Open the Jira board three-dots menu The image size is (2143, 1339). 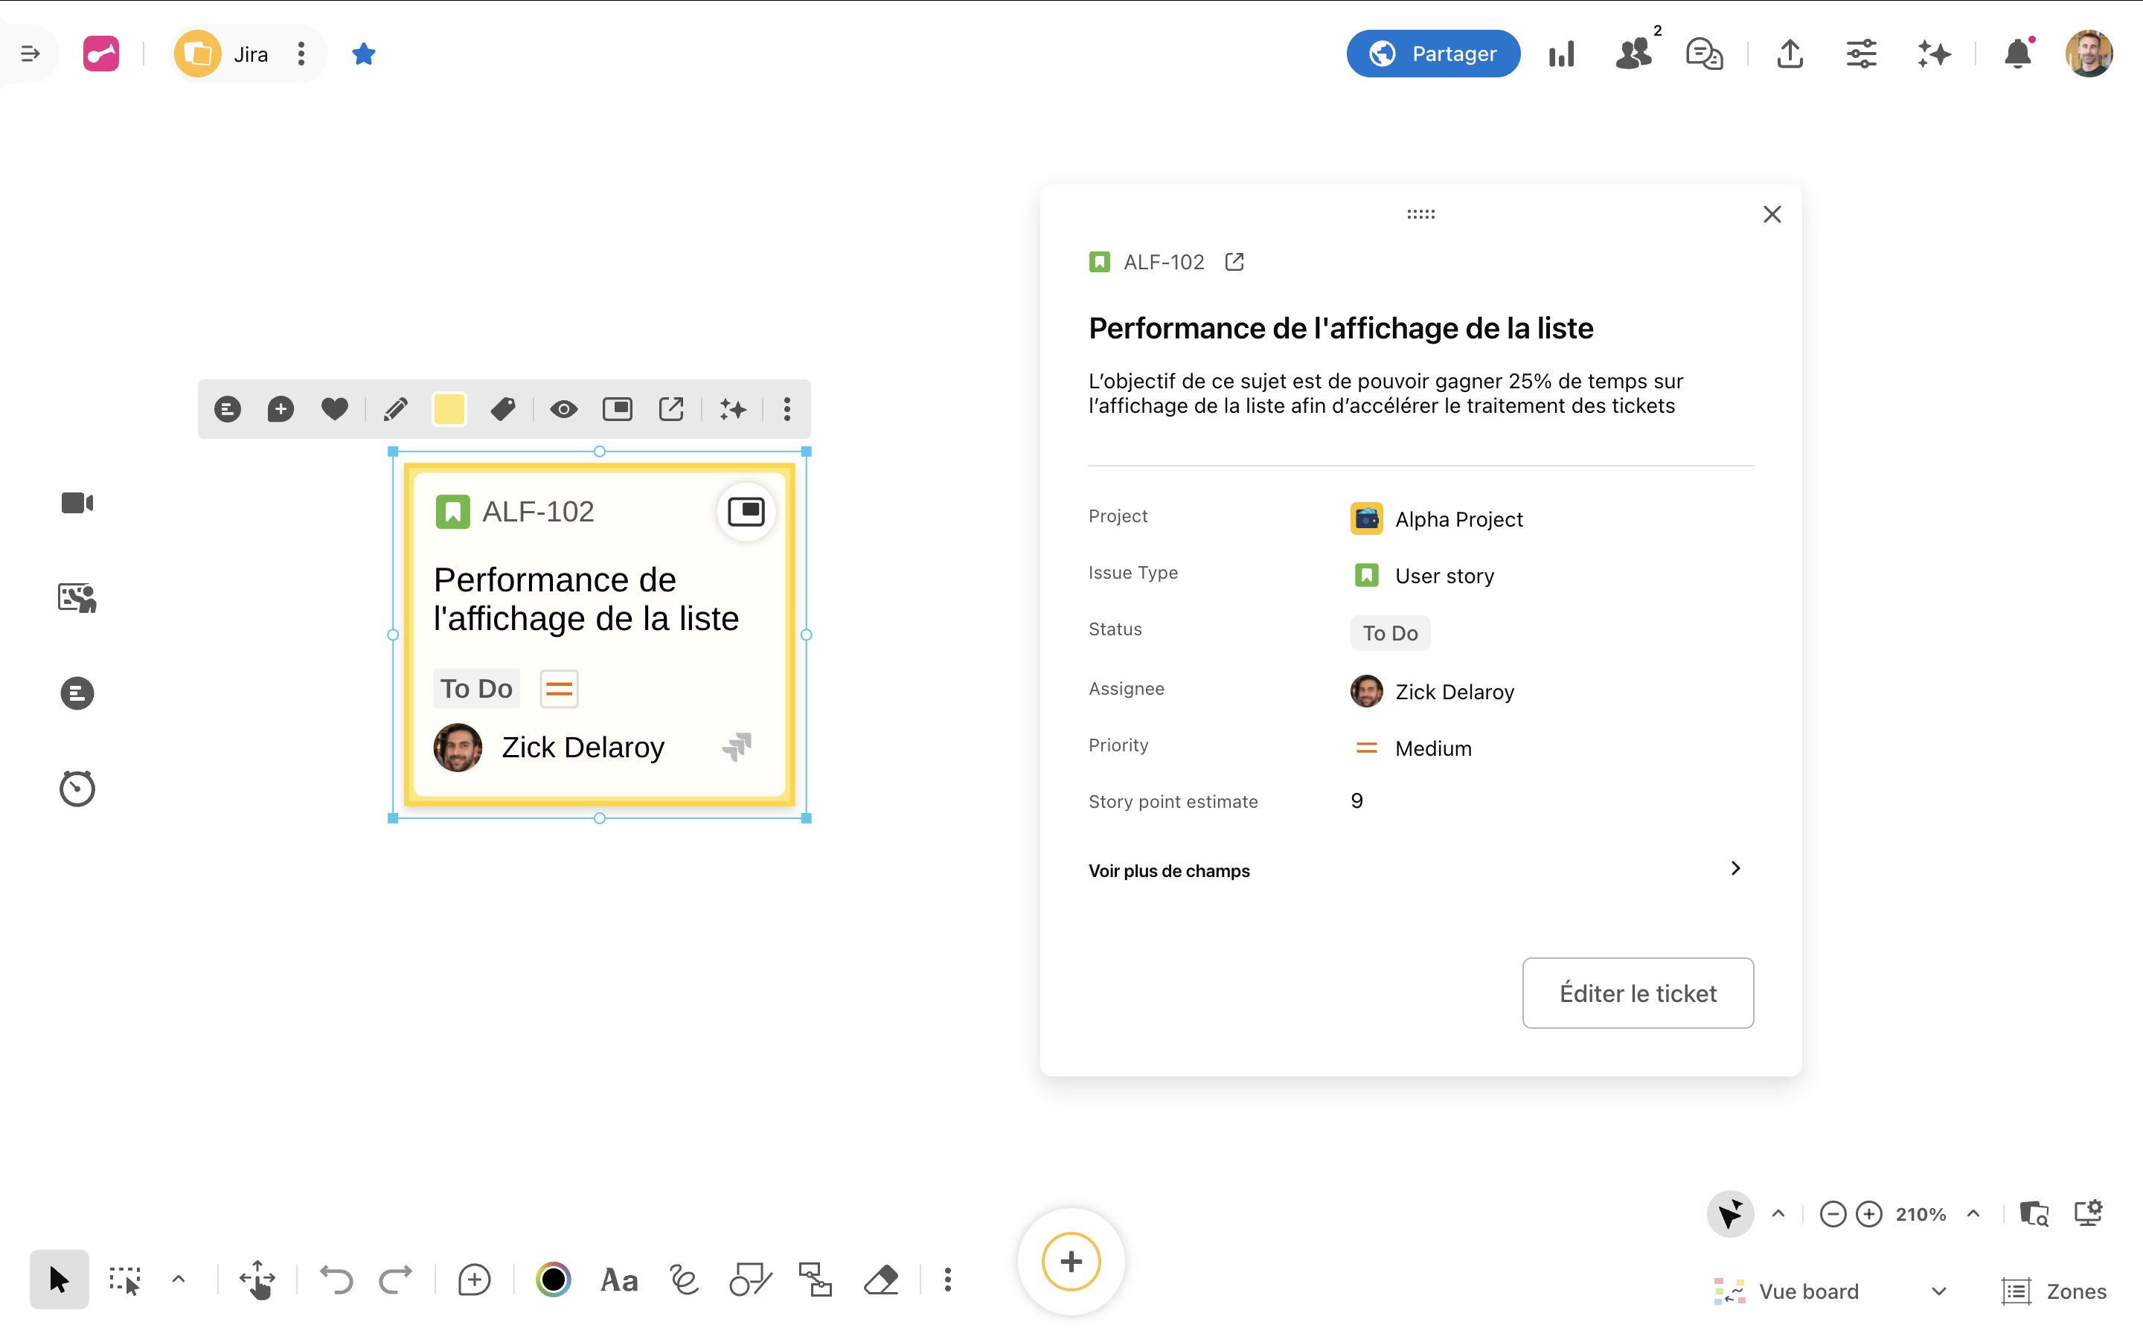coord(301,54)
